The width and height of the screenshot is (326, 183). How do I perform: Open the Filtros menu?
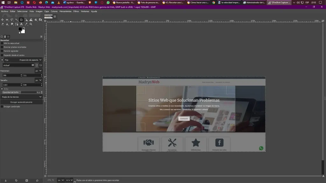coord(76,11)
